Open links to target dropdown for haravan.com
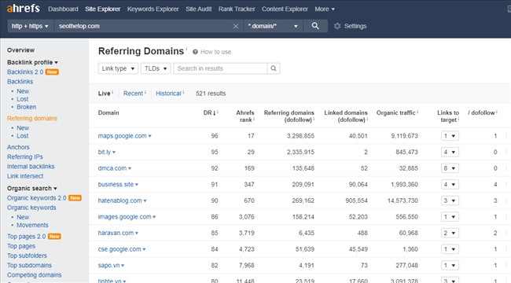 pyautogui.click(x=450, y=233)
